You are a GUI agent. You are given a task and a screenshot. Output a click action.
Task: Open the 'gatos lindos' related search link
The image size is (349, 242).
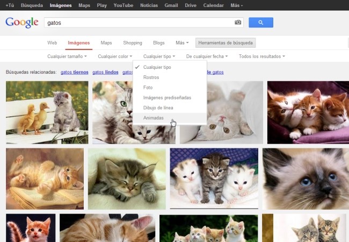(105, 72)
